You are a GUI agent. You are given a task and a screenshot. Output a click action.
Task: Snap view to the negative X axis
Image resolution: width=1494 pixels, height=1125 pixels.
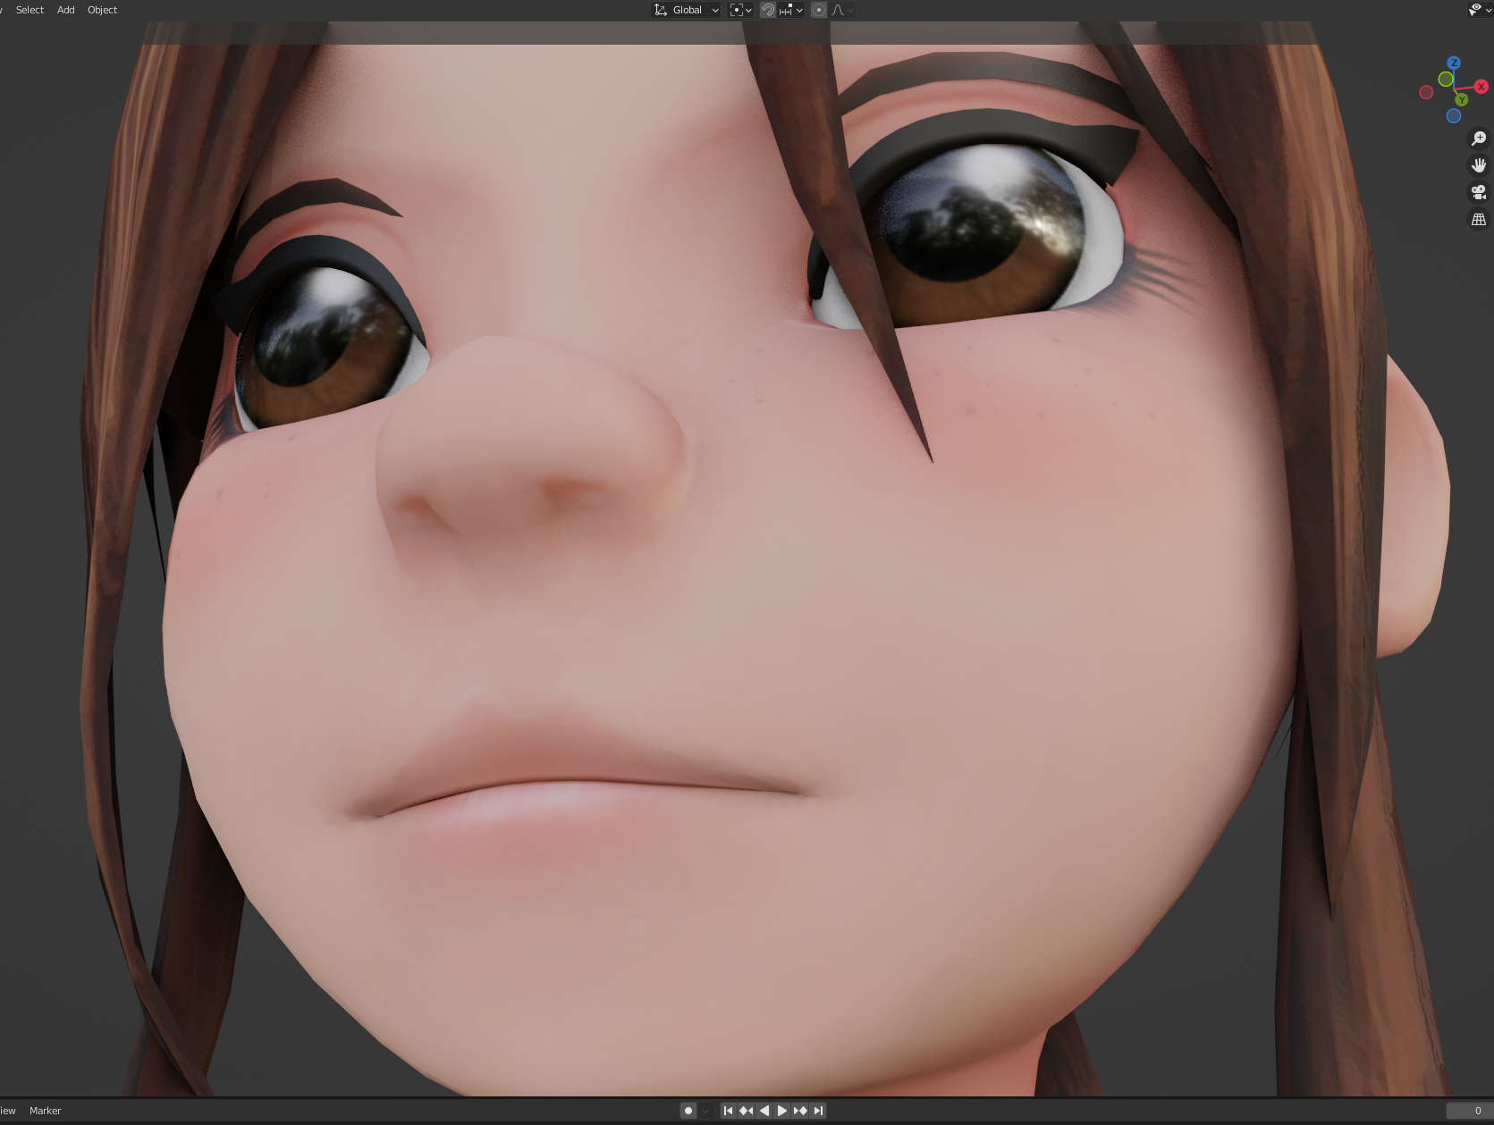(1426, 92)
